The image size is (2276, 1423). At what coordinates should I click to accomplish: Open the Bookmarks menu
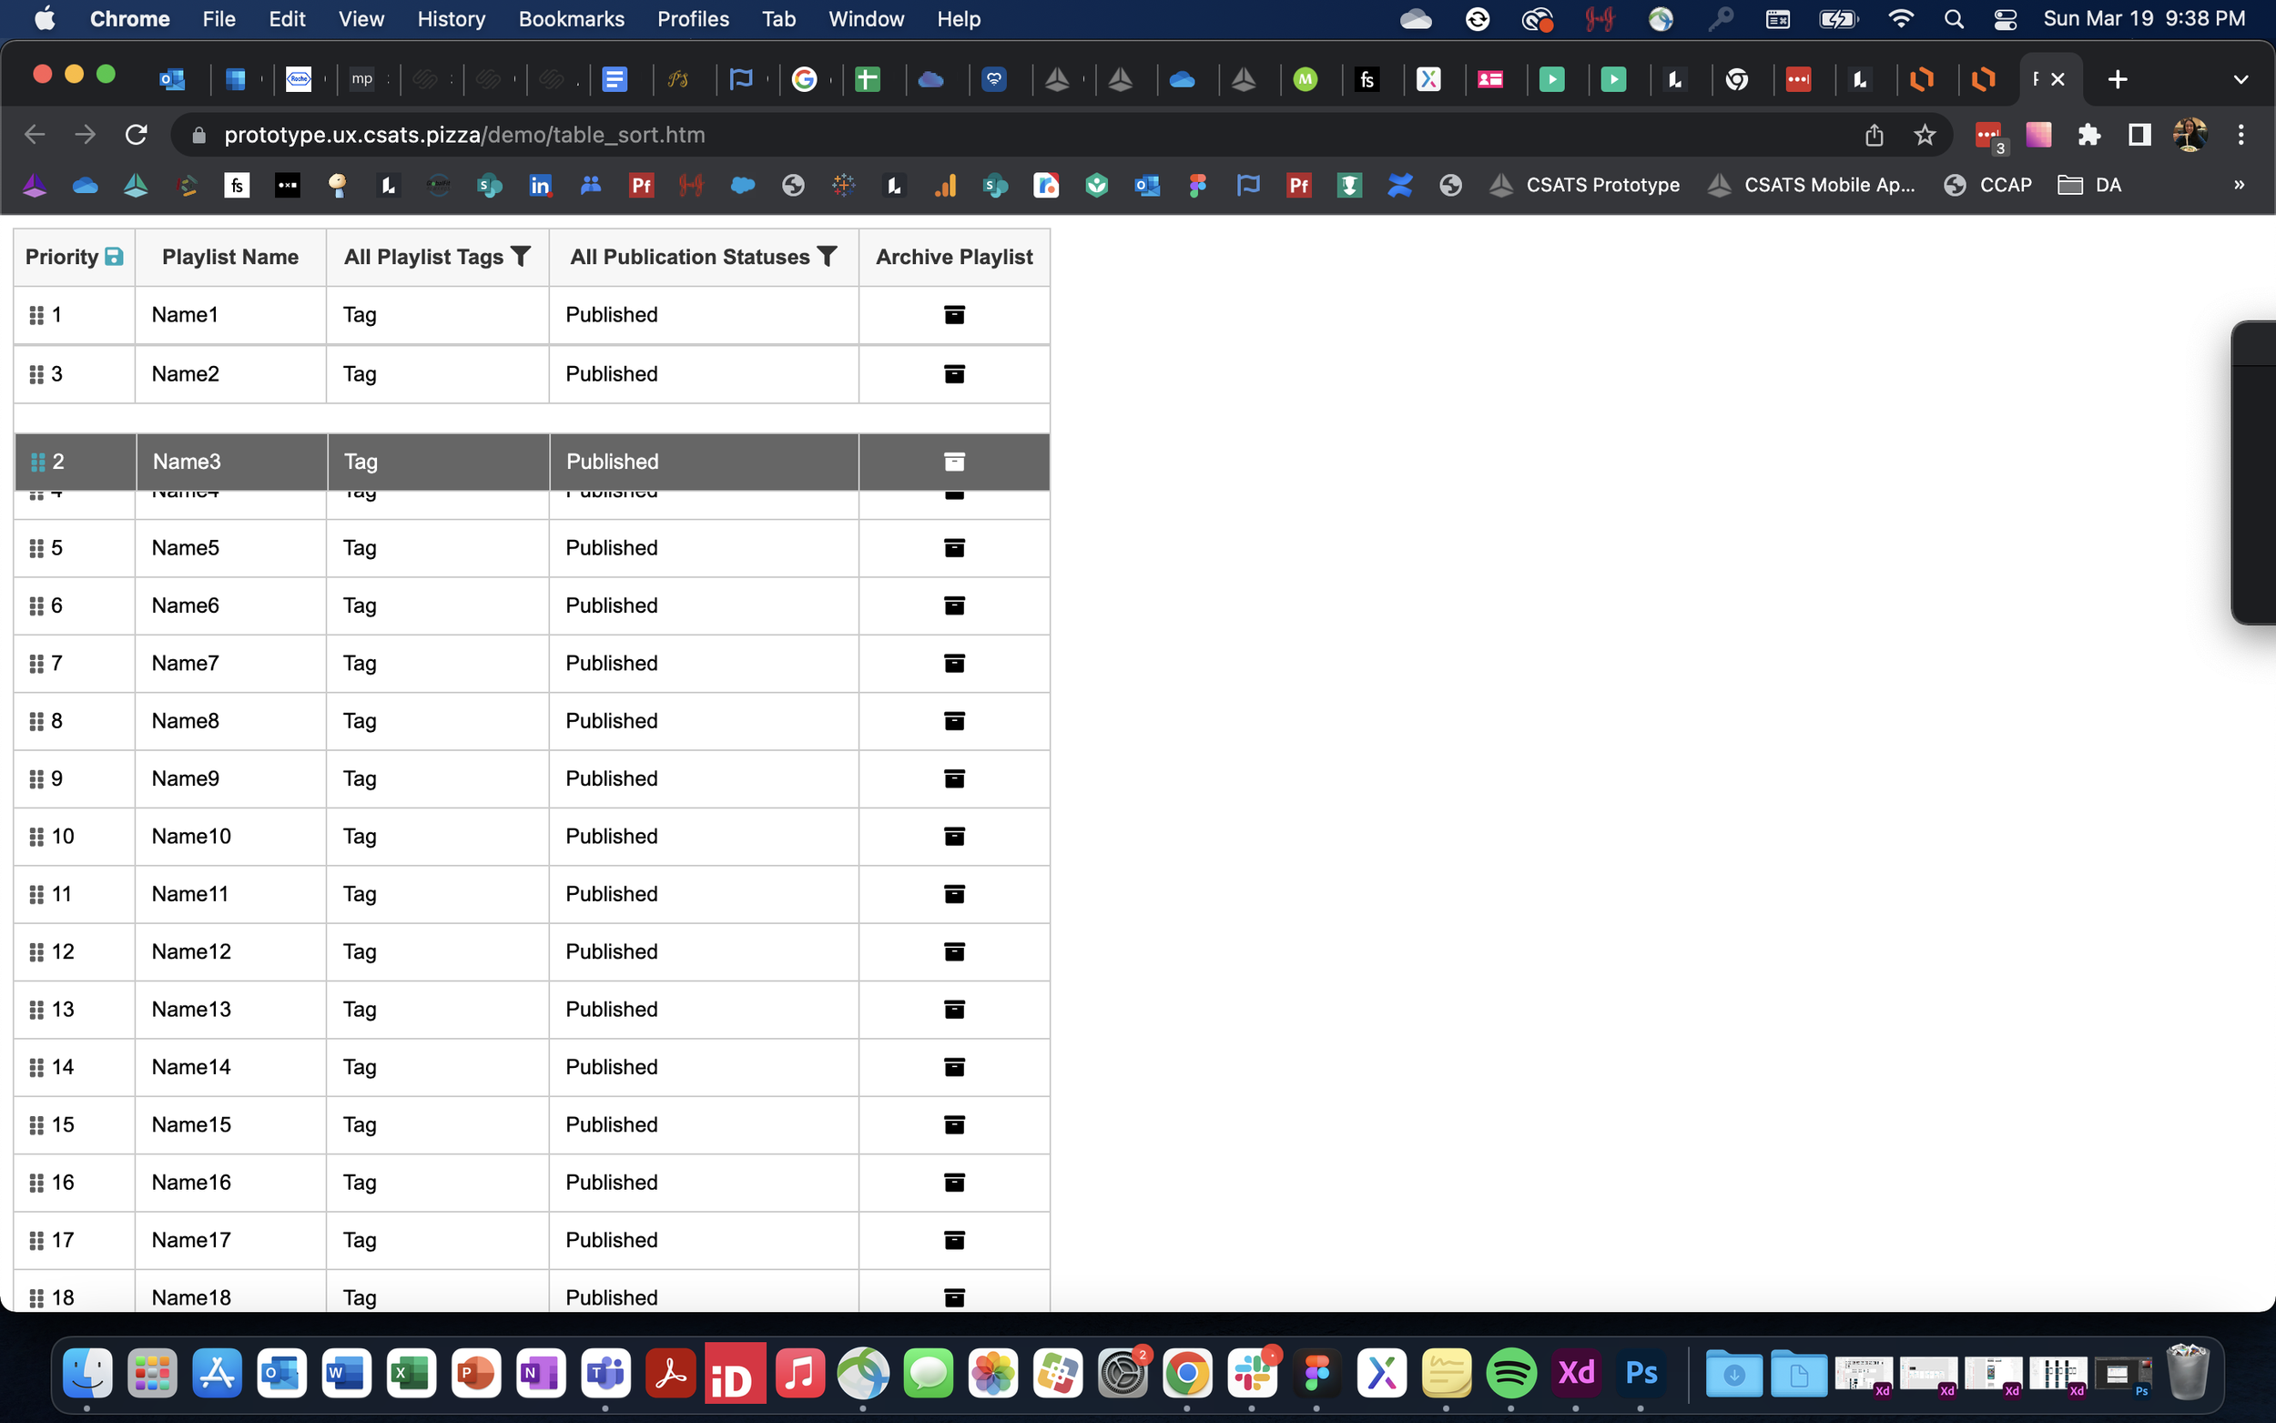(x=571, y=19)
